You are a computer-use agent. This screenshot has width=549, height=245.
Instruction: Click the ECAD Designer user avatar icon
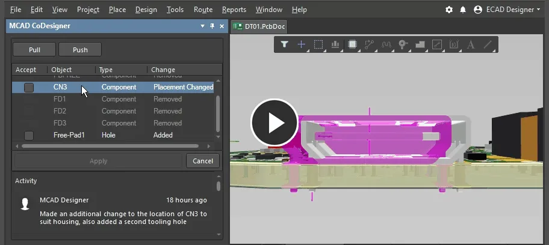478,10
